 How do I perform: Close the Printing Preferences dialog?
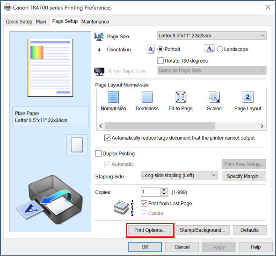[268, 7]
